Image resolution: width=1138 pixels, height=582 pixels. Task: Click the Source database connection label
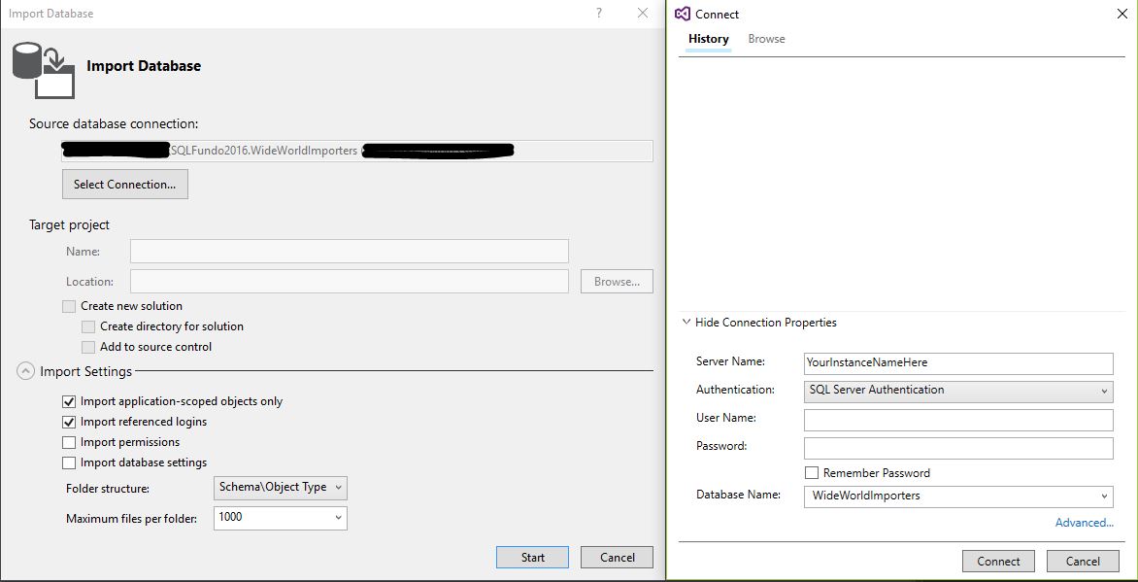(114, 123)
